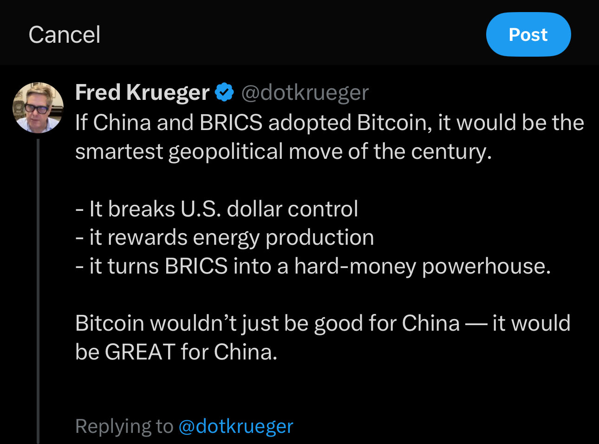Click the vertical thread connector line
This screenshot has height=444, width=599.
pyautogui.click(x=38, y=288)
